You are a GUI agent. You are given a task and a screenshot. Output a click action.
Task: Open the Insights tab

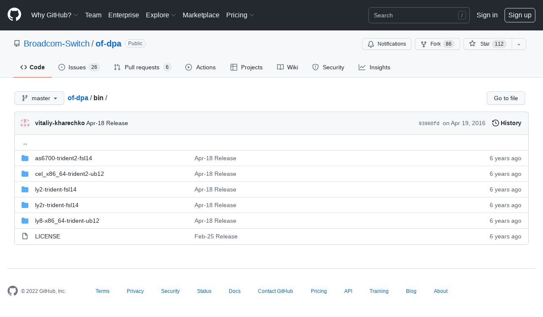pyautogui.click(x=375, y=67)
